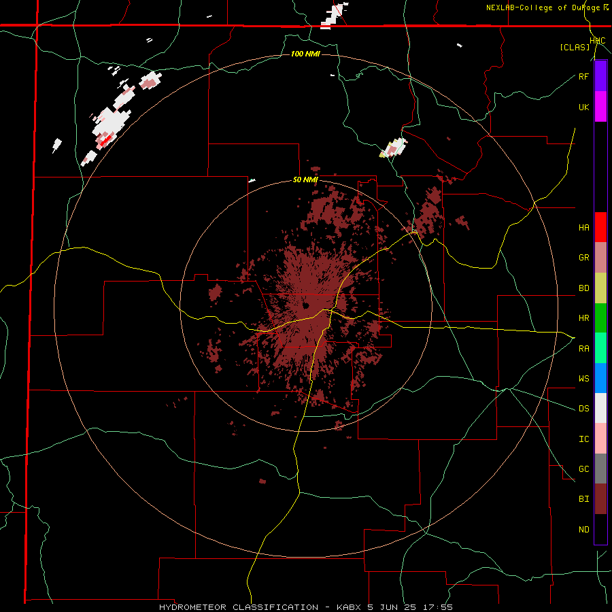This screenshot has height=612, width=612.
Task: Click the yellow BD legend swatch
Action: point(600,288)
